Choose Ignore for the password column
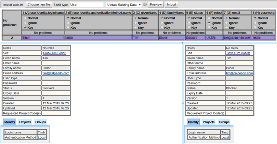Viewport: 277px width, 144px height. [255, 23]
